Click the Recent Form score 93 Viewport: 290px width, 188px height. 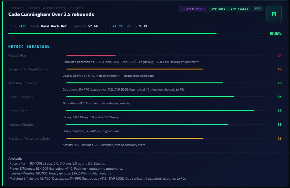279,111
